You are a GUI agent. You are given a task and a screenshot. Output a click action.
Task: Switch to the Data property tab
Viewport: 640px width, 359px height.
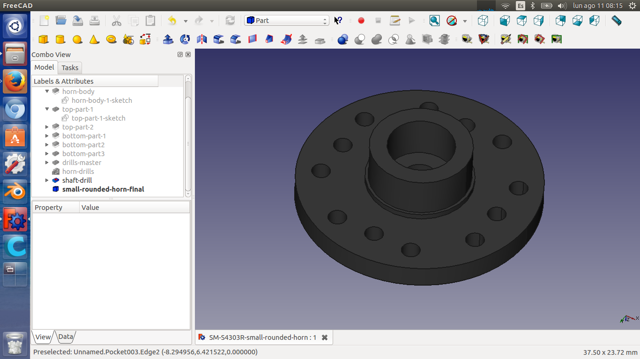pos(66,337)
